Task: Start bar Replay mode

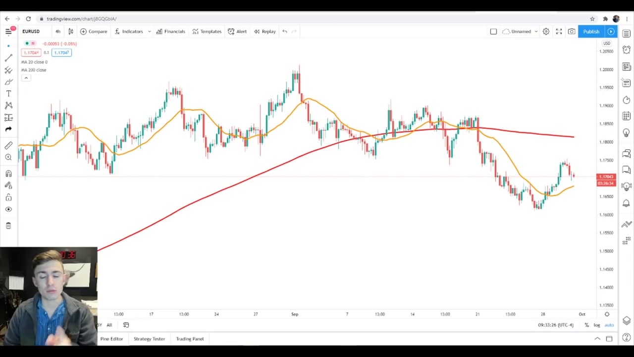Action: tap(265, 31)
